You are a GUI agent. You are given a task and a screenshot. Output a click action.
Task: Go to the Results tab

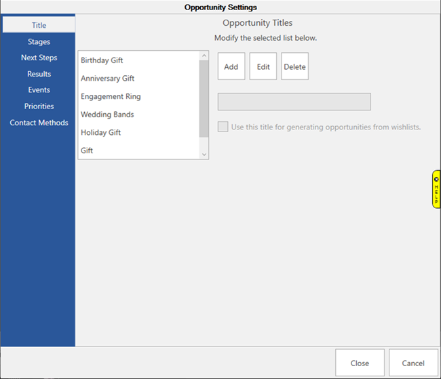point(39,74)
